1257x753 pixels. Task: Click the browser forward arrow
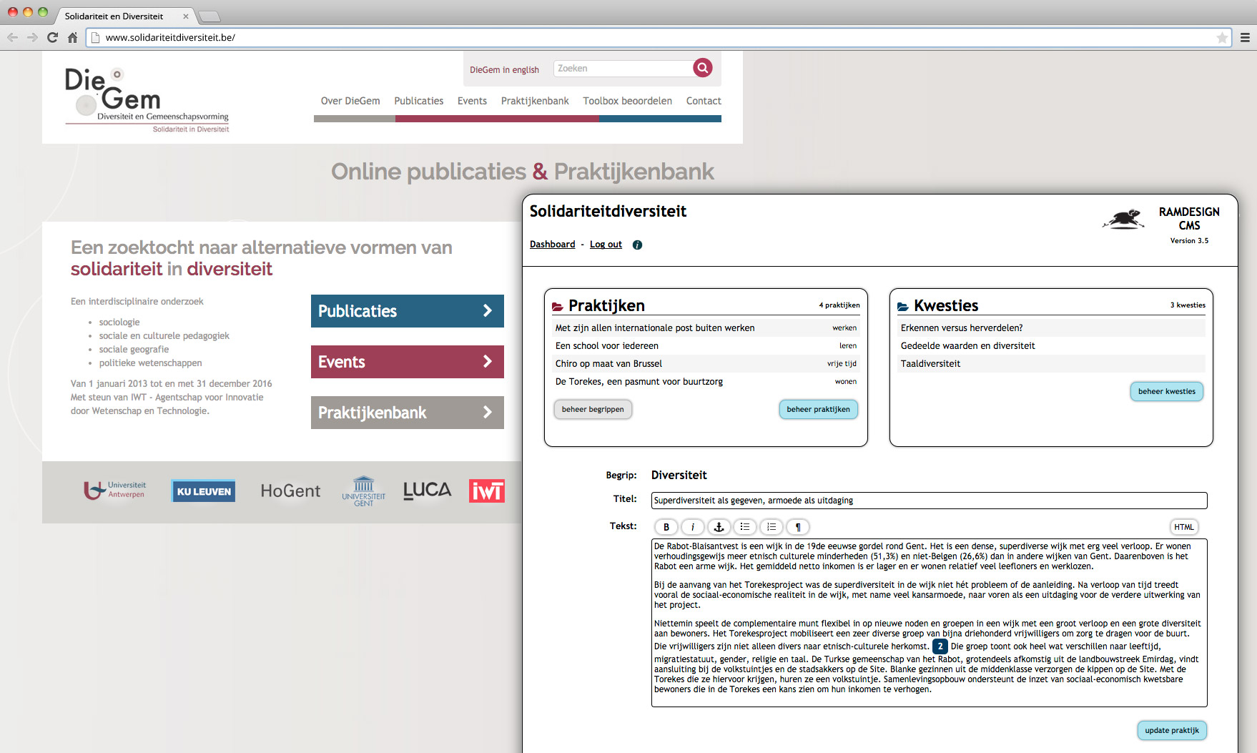[x=32, y=37]
